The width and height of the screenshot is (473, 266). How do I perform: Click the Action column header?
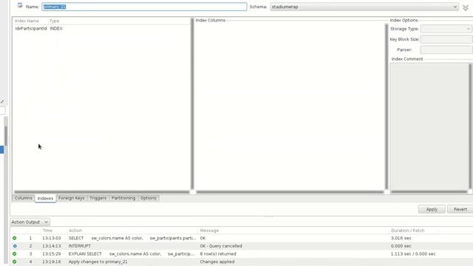click(x=75, y=231)
